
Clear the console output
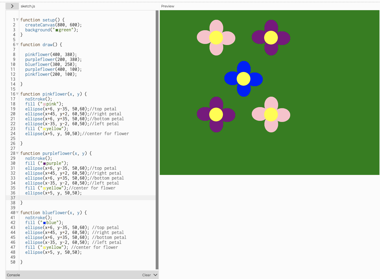(146, 275)
